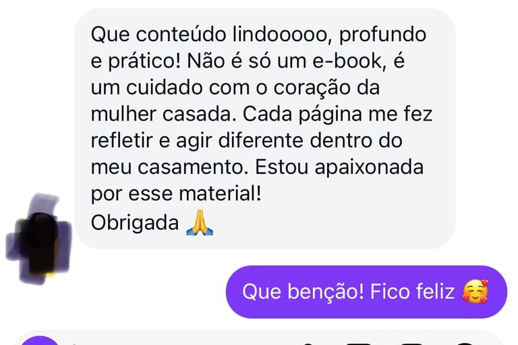Tap the smiling hearts emoji in reply

(x=476, y=292)
